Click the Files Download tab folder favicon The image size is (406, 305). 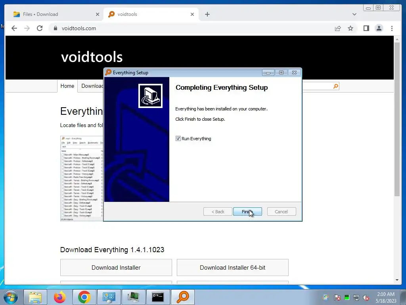[17, 14]
